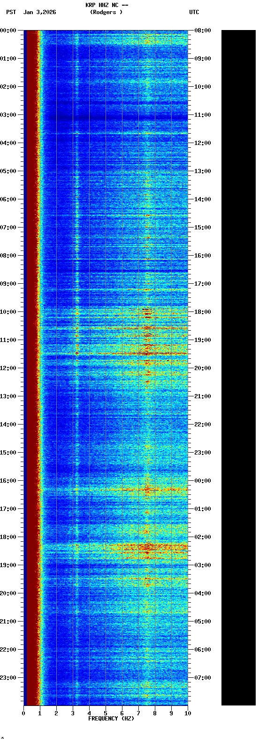The image size is (259, 743).
Task: Click '02:00' on the UTC axis
Action: [x=203, y=537]
